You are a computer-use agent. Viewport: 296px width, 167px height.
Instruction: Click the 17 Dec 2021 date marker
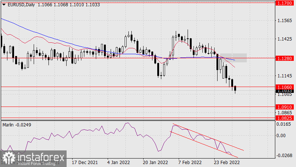84,162
